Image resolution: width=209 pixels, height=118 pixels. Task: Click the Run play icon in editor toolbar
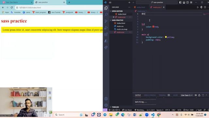click(x=198, y=7)
